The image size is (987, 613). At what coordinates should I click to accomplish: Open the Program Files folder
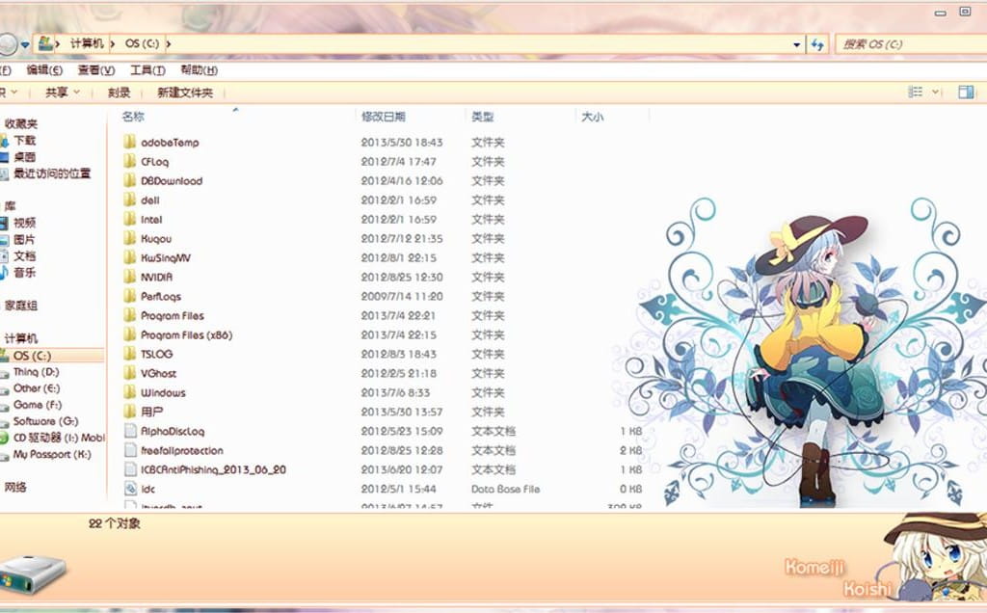point(169,315)
